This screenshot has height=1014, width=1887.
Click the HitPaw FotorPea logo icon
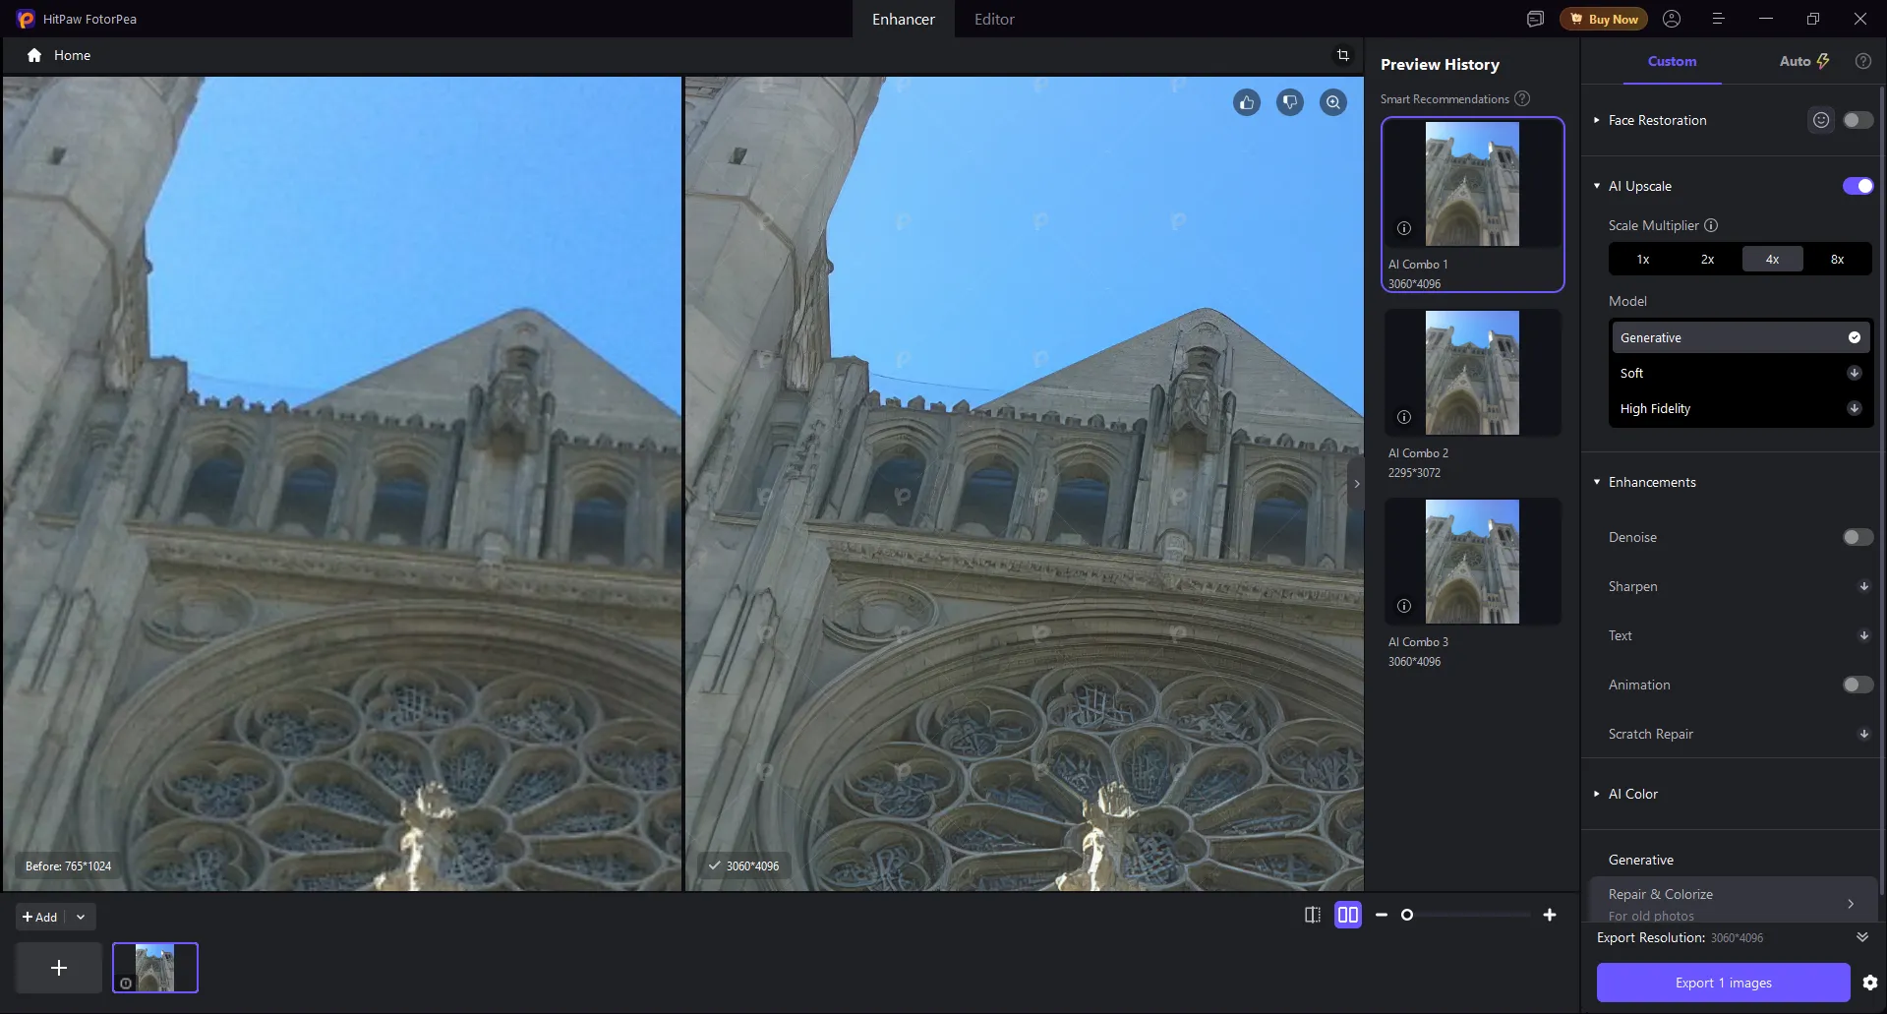[26, 19]
